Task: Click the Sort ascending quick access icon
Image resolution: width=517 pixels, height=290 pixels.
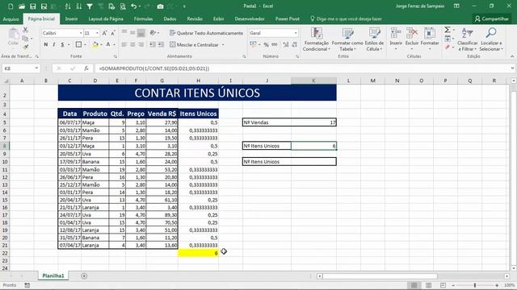Action: point(68,6)
